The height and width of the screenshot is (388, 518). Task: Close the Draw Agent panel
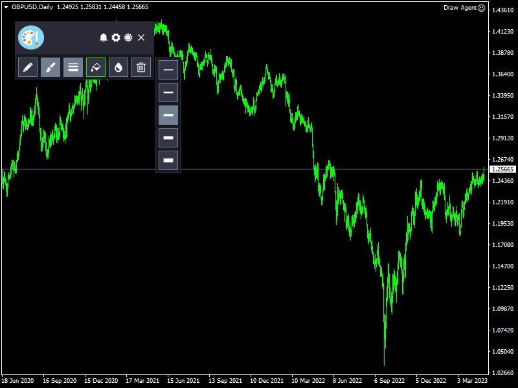pyautogui.click(x=141, y=38)
